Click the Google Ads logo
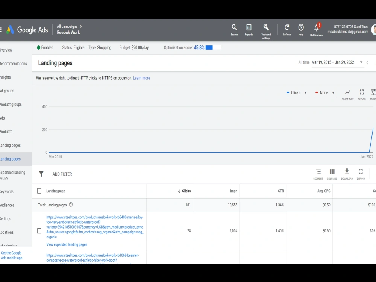Image resolution: width=376 pixels, height=282 pixels. tap(27, 30)
